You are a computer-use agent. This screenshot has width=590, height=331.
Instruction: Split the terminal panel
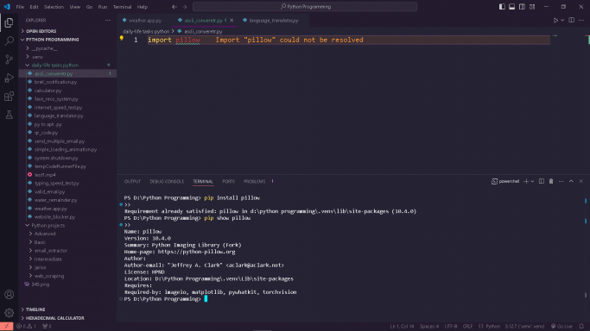point(542,181)
